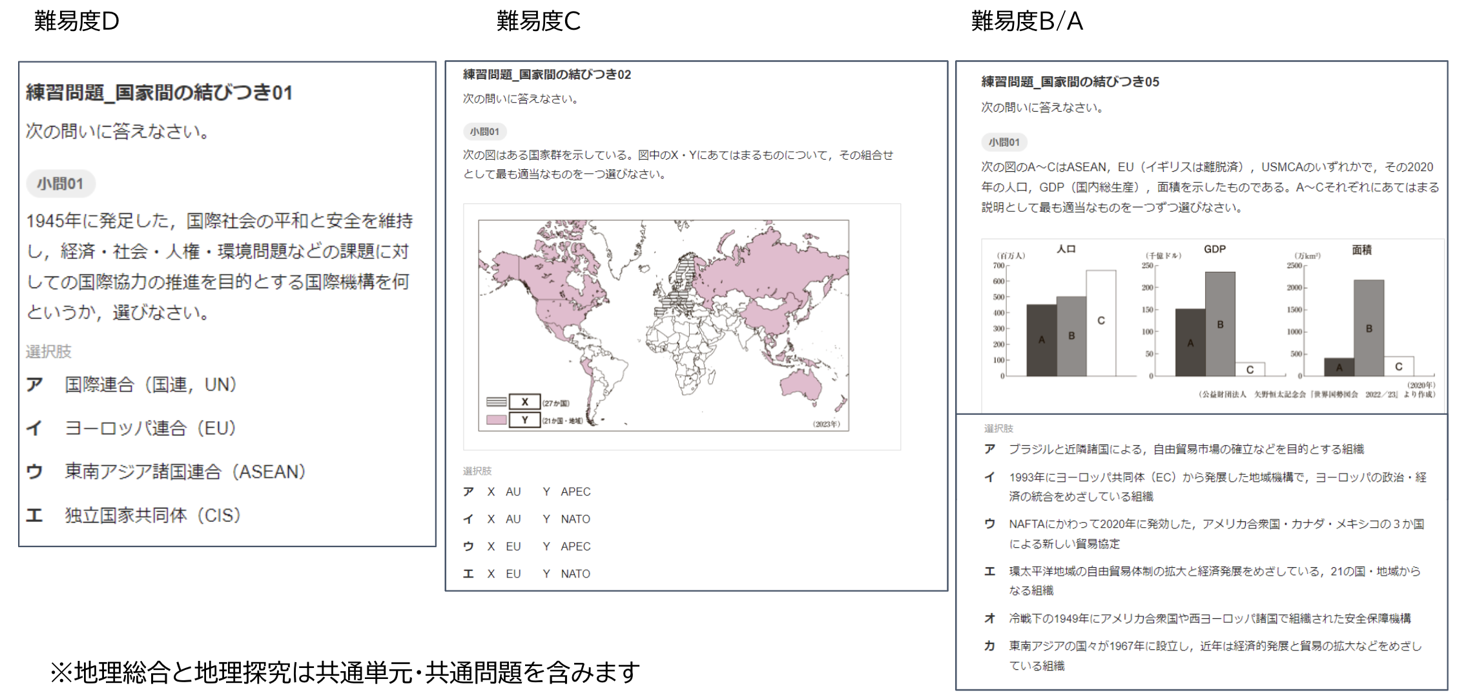Screen dimensions: 1457x699
Task: Select answer イ ヨーロッパ連合（EU）
Action: tap(150, 428)
